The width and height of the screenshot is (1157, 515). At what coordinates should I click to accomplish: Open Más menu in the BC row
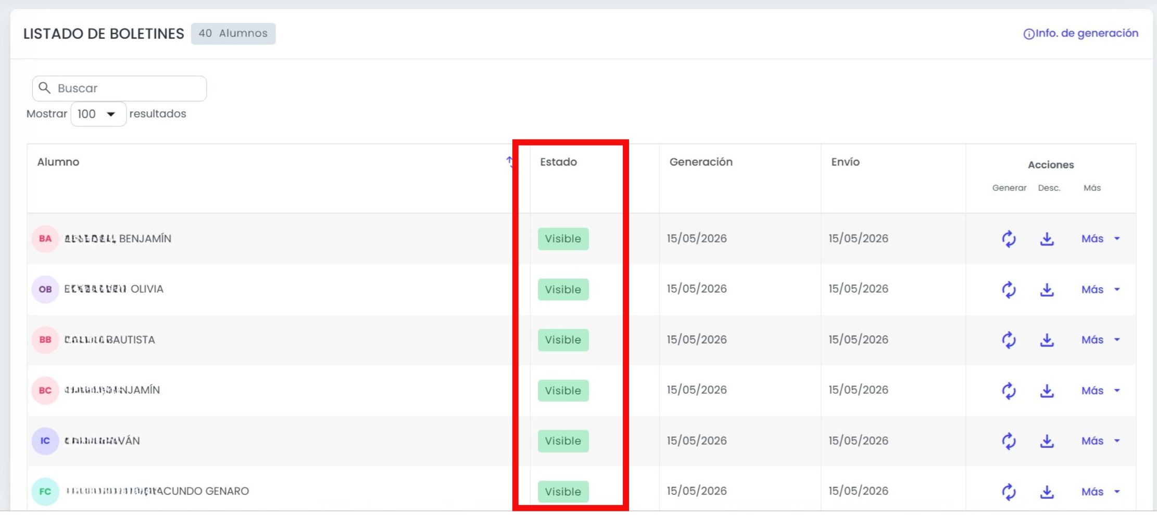[1100, 390]
